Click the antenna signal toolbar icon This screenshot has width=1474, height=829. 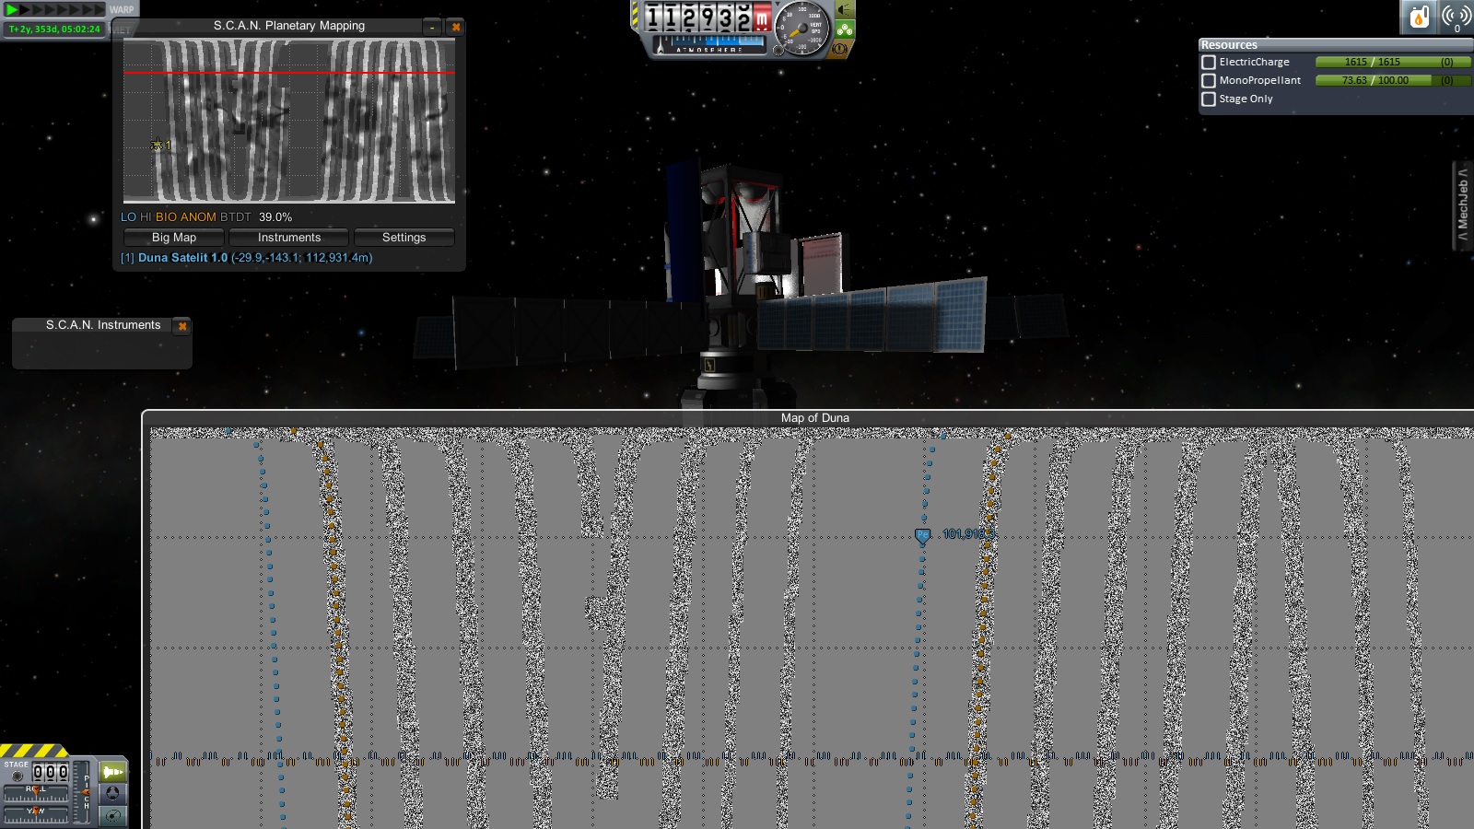coord(1456,17)
